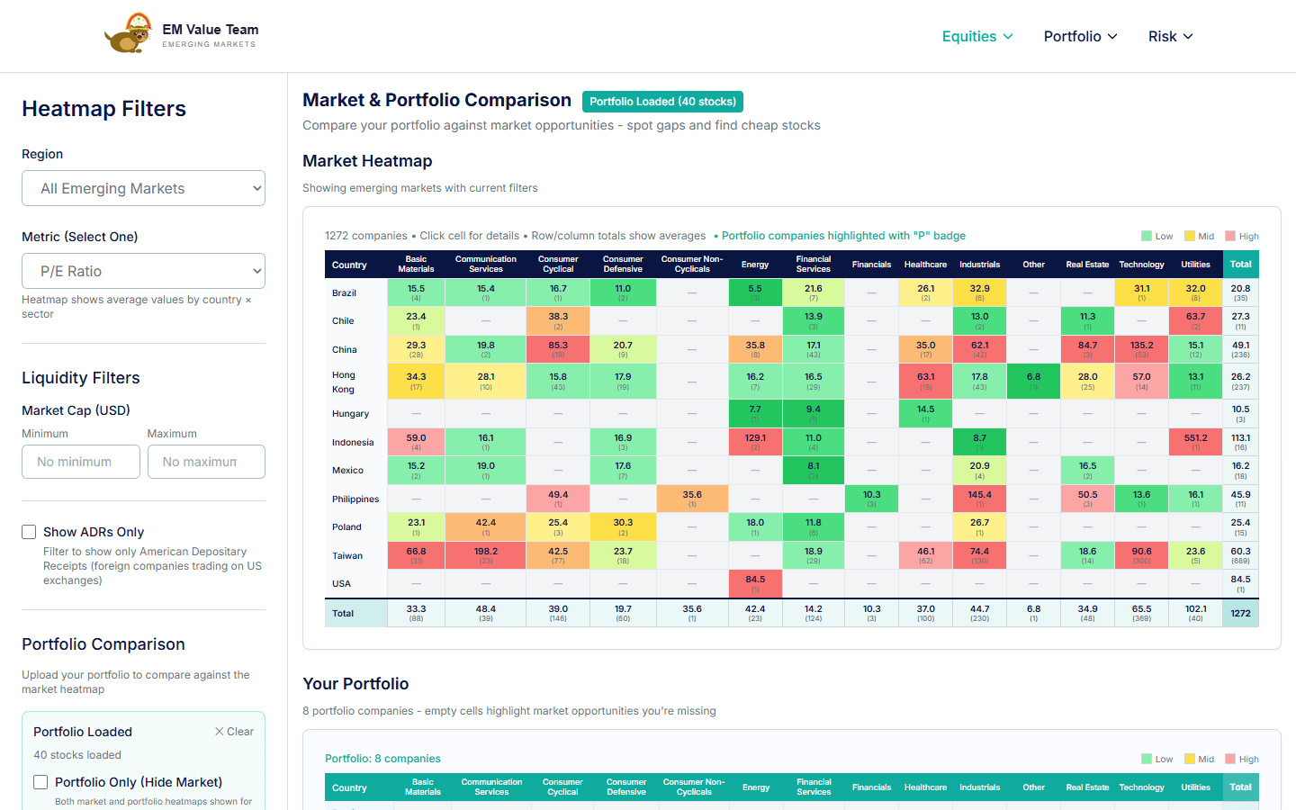Click the No maximum market cap field
This screenshot has height=810, width=1296.
206,461
